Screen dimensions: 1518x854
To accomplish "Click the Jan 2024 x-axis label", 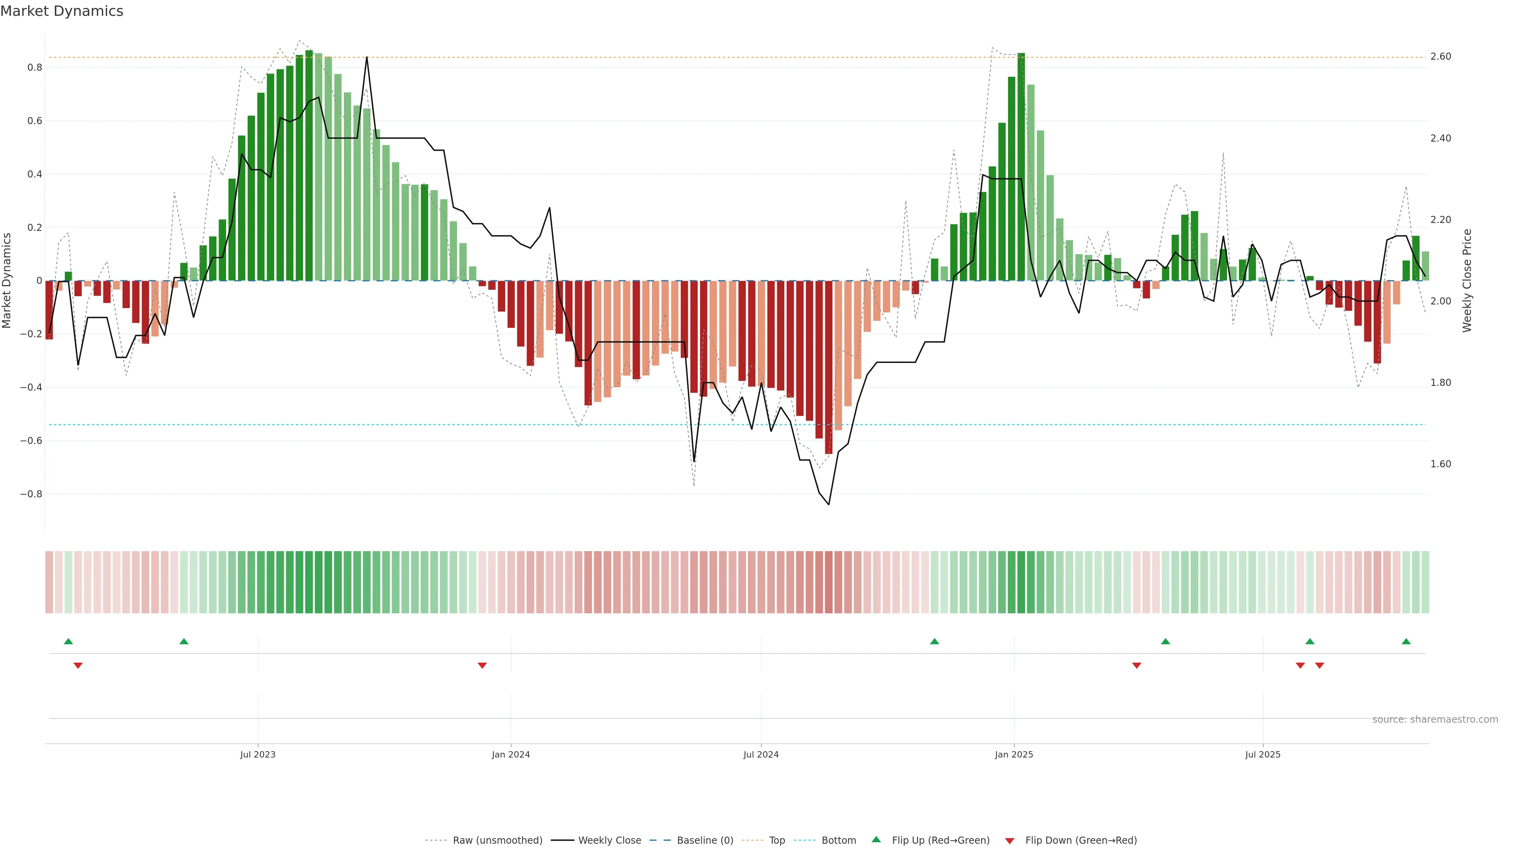I will [x=511, y=754].
